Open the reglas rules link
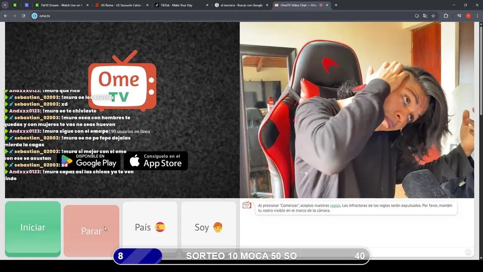This screenshot has width=483, height=272. click(335, 206)
